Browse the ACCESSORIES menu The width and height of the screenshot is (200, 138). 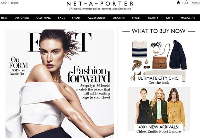(x=97, y=18)
